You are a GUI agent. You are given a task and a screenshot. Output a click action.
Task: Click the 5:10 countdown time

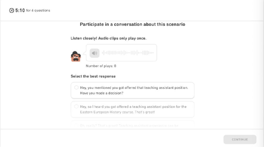(20, 11)
